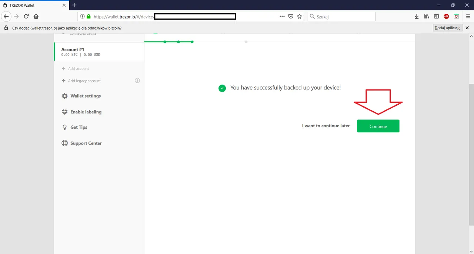Open Get Tips menu entry
Screen dimensions: 474x254
(x=79, y=127)
